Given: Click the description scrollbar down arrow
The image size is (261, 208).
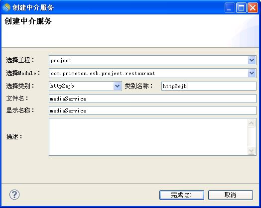Looking at the screenshot, I should tap(252, 151).
